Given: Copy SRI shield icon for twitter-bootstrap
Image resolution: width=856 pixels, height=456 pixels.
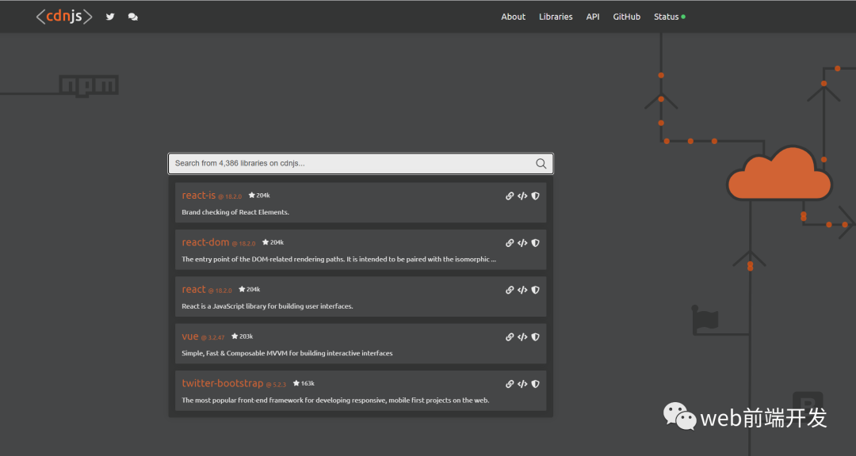Looking at the screenshot, I should click(536, 383).
